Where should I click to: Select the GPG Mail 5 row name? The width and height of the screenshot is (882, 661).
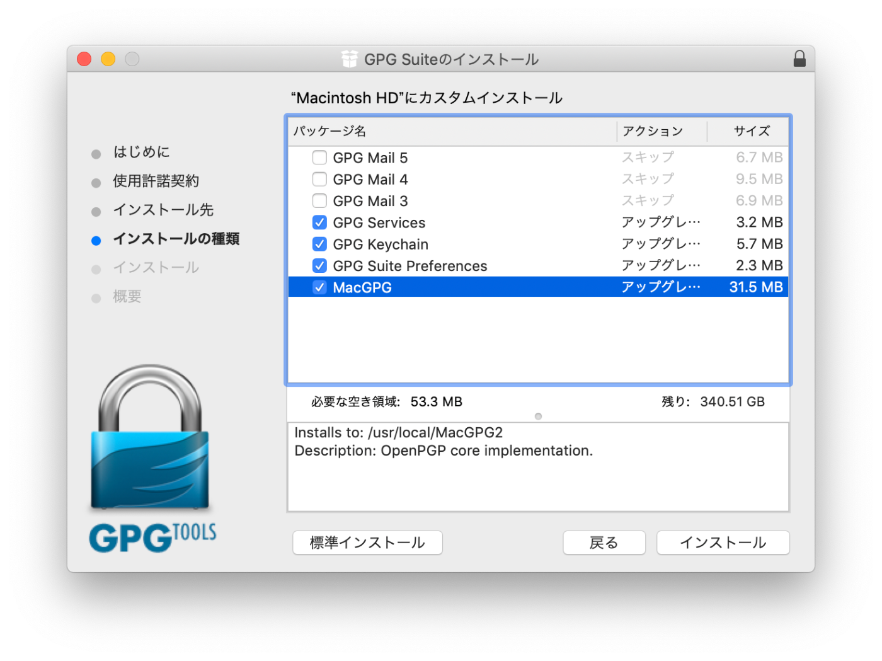(x=370, y=158)
